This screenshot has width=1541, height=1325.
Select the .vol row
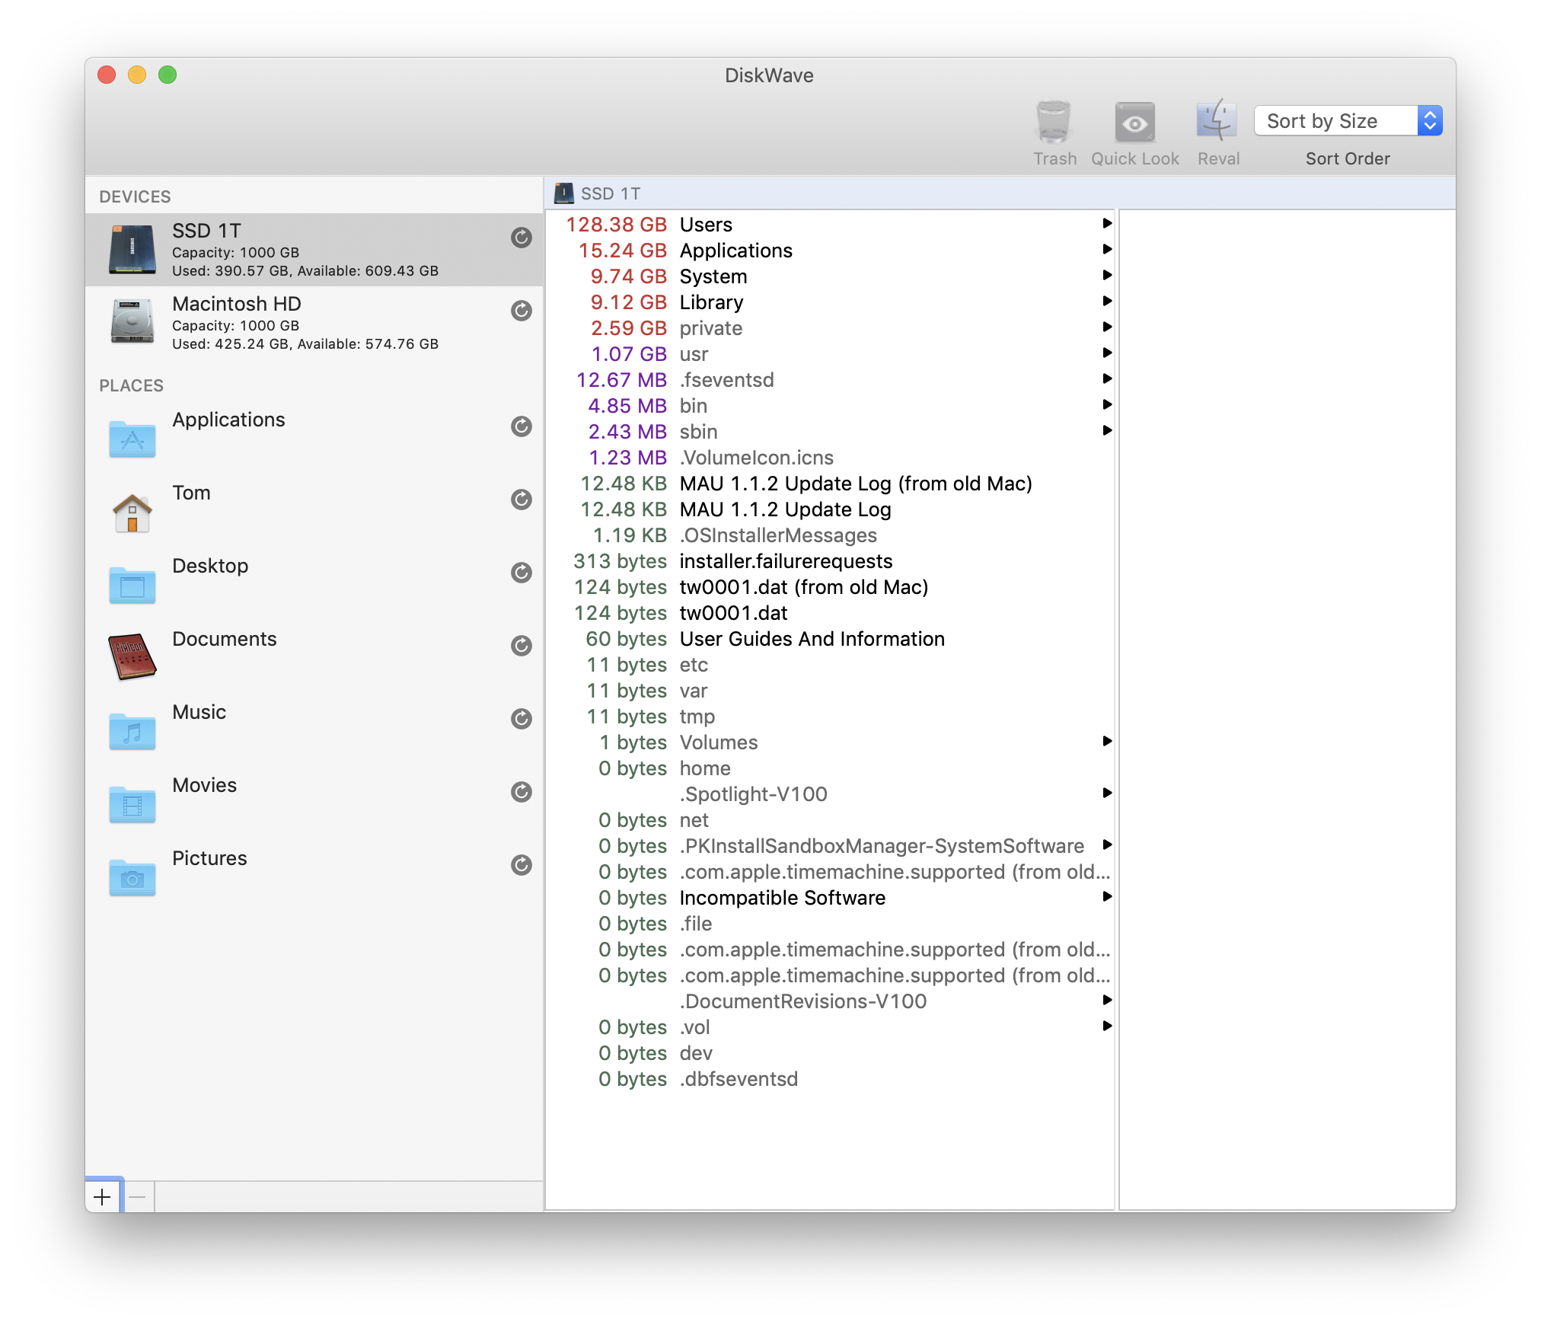pyautogui.click(x=830, y=1027)
